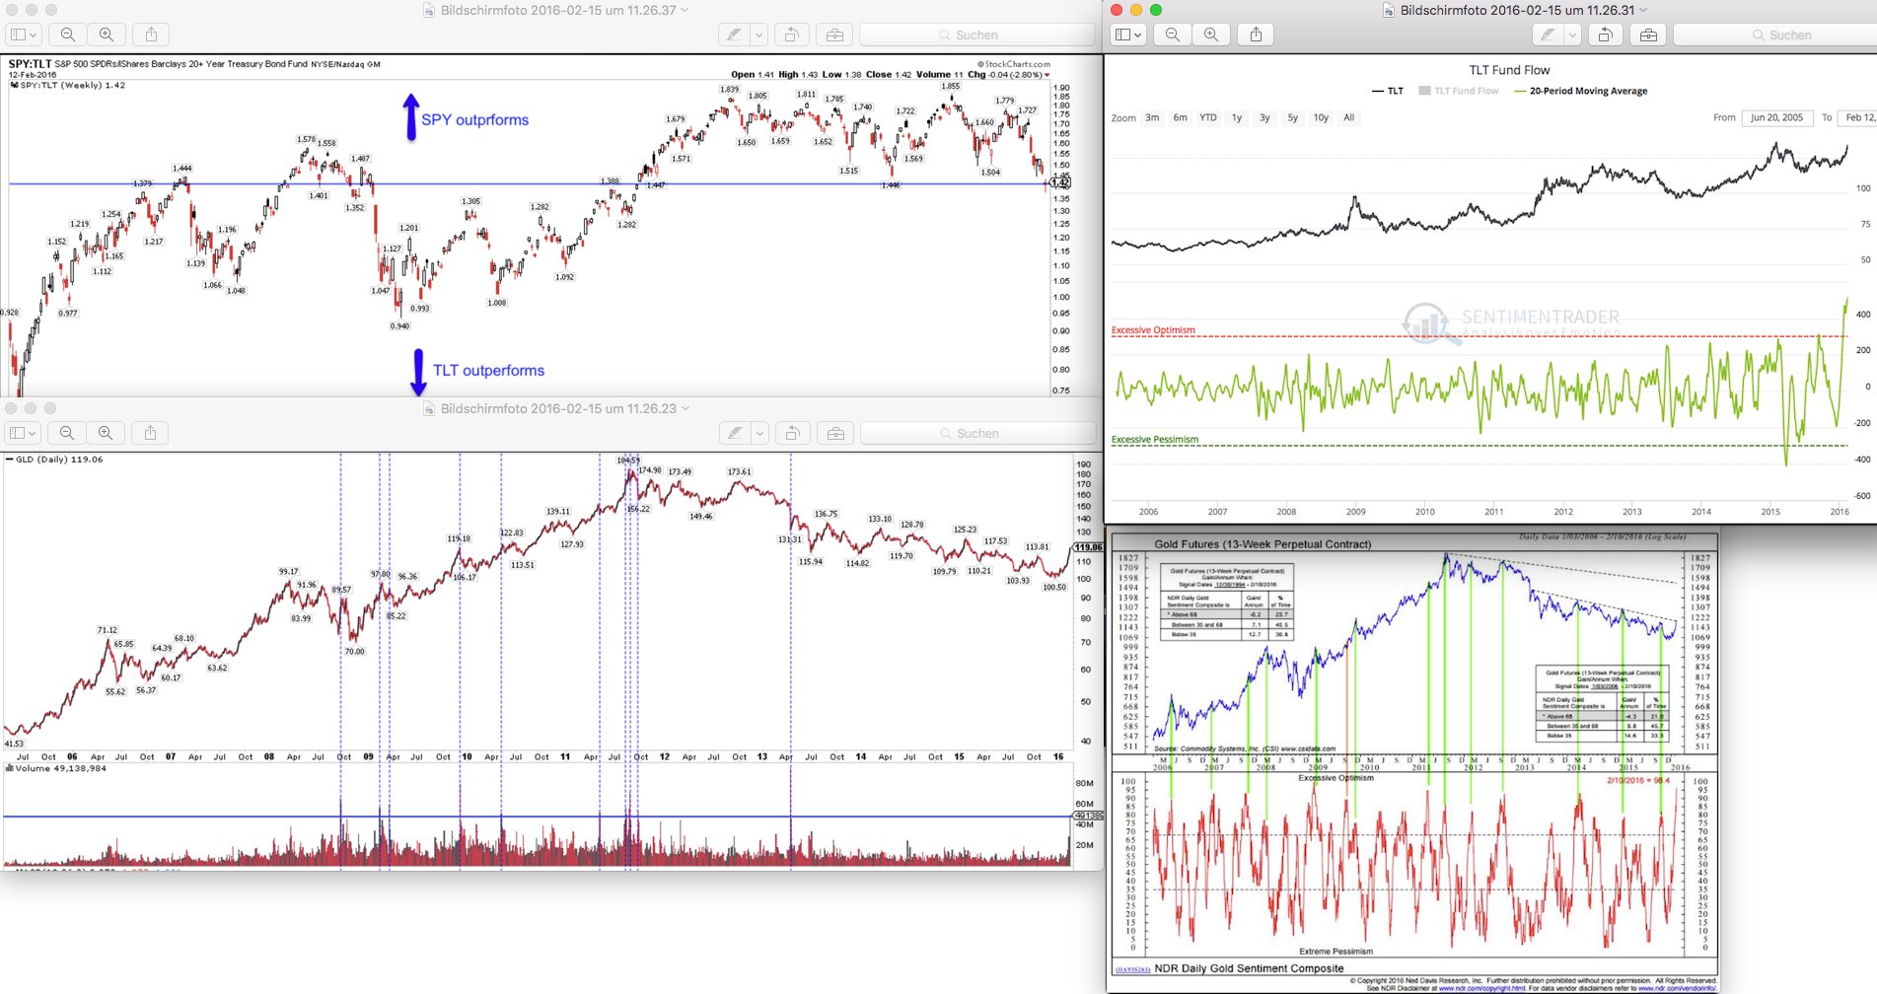The image size is (1877, 994).
Task: Rotate the image in the 11.26.31 window
Action: [x=1605, y=35]
